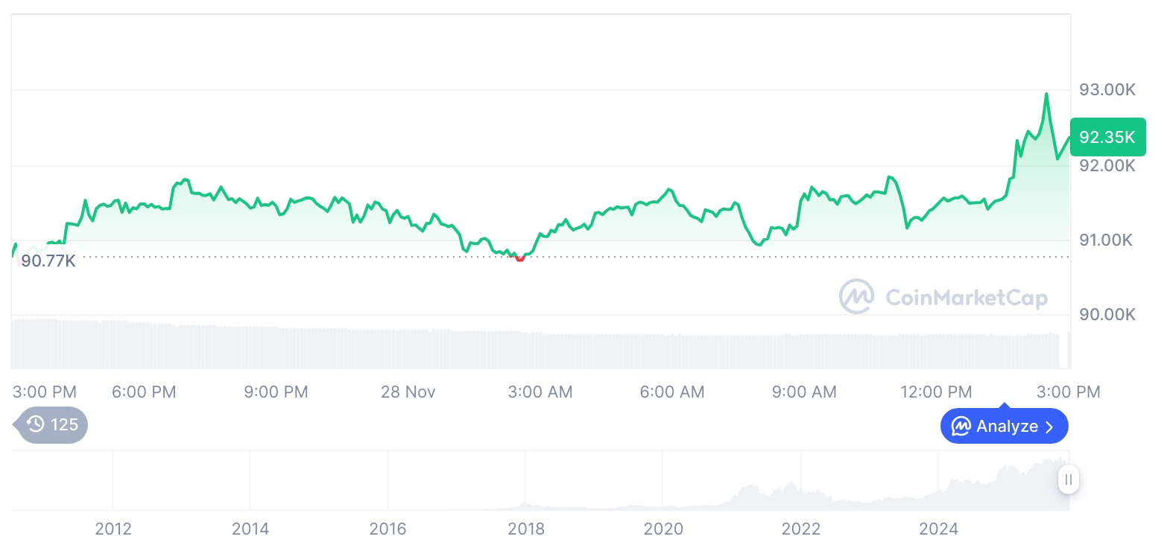Open the 125 history events badge
The image size is (1167, 545).
[x=52, y=425]
